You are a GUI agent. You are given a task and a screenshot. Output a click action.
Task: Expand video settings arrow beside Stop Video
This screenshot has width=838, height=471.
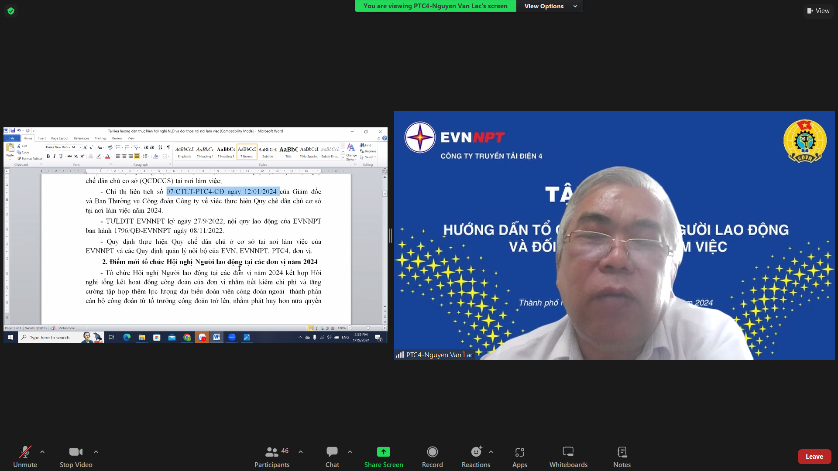96,452
